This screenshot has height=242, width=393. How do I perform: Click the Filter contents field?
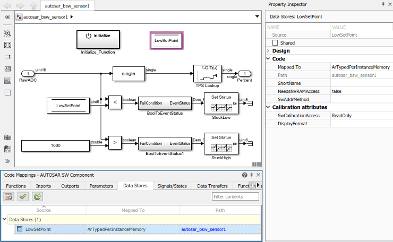[235, 197]
